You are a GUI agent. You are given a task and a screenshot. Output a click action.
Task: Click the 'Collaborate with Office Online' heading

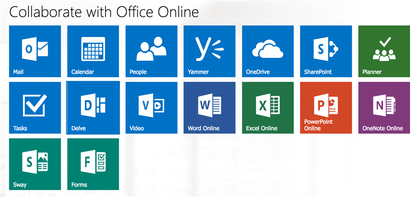(x=104, y=12)
